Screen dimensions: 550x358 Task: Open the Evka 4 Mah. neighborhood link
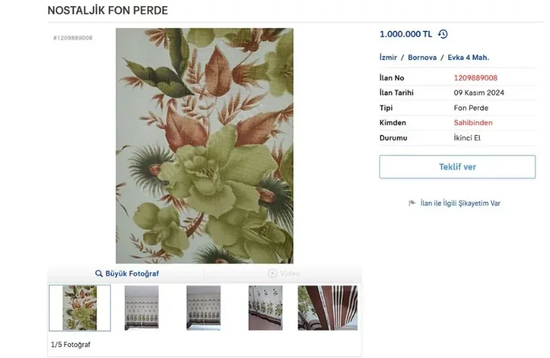tap(469, 58)
